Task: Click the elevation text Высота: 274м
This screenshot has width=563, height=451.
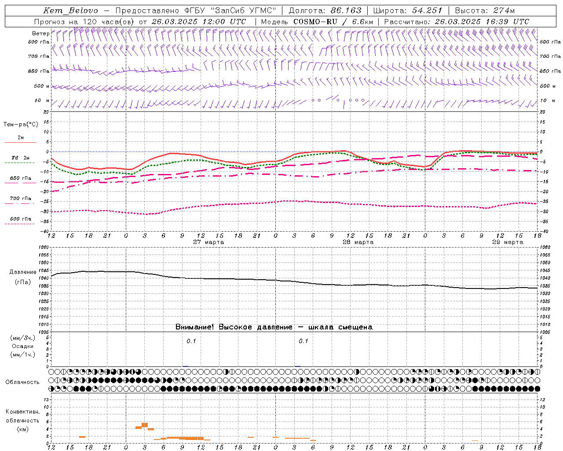Action: click(x=485, y=11)
